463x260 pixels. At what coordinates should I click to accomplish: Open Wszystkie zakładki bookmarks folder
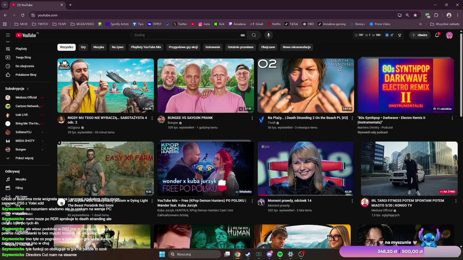[x=445, y=24]
